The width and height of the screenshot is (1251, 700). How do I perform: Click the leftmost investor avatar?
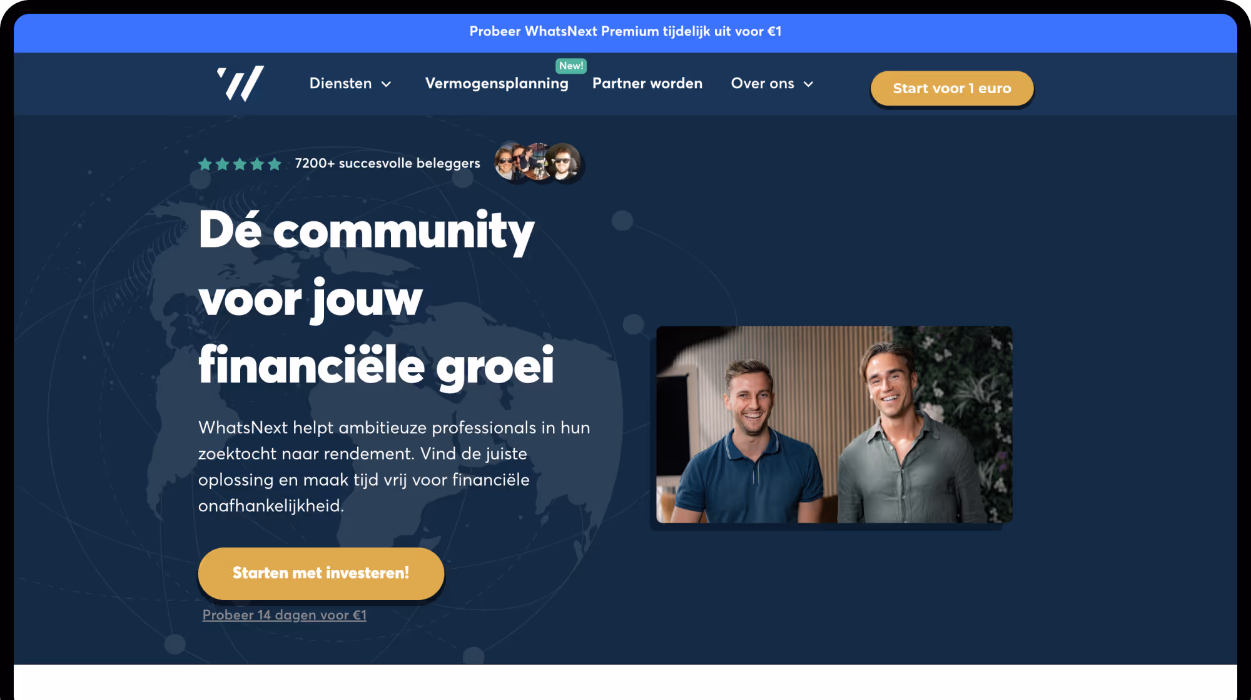[509, 162]
